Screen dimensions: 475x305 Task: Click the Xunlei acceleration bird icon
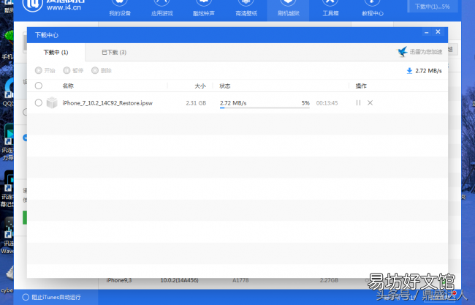click(403, 52)
